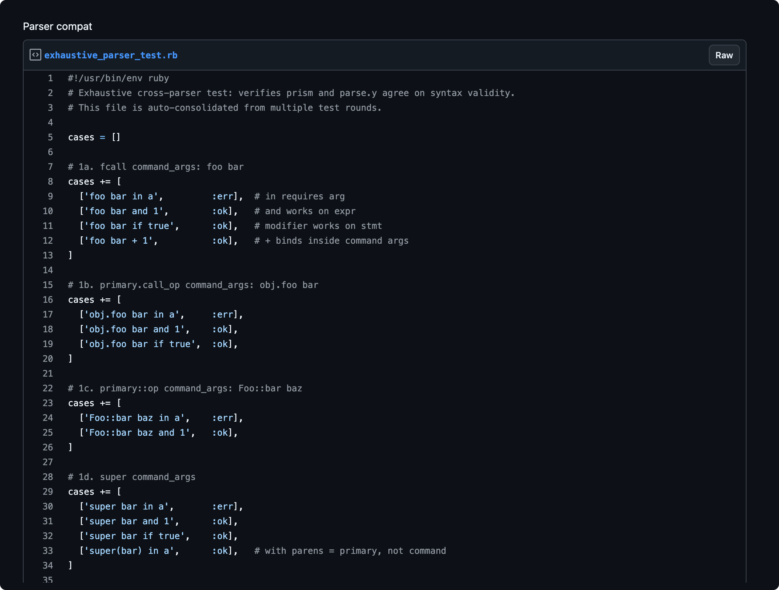This screenshot has height=590, width=779.
Task: Click the '# in requires arg' comment
Action: 299,196
